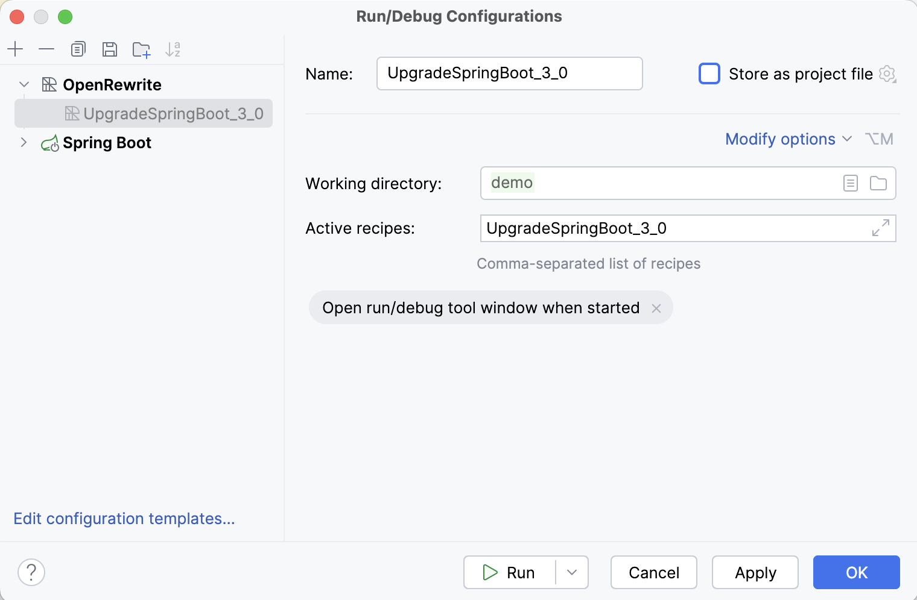Image resolution: width=917 pixels, height=600 pixels.
Task: Insert a path macro into working directory
Action: (x=850, y=183)
